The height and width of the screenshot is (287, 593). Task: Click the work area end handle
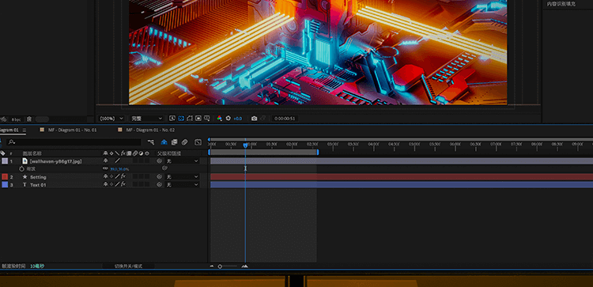318,152
